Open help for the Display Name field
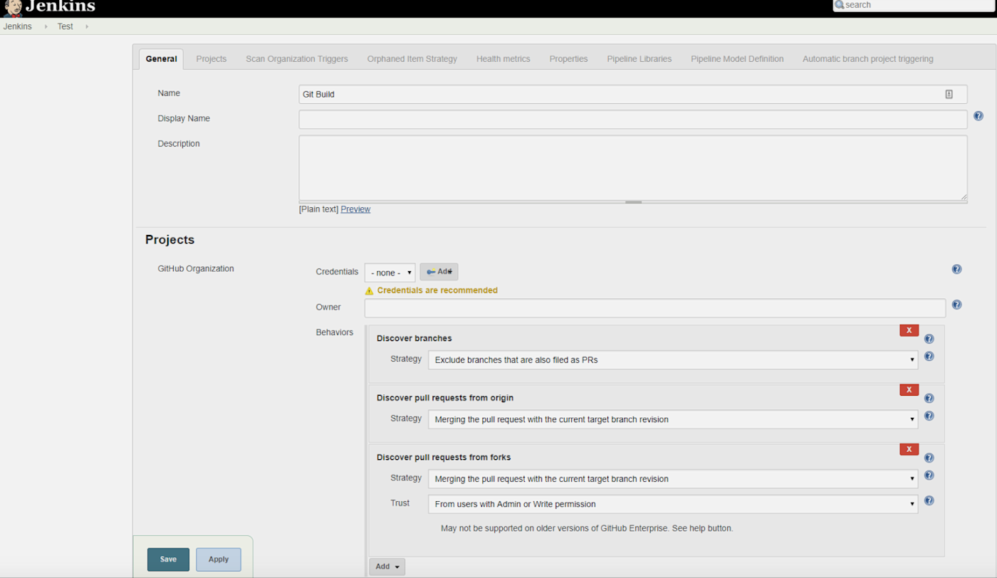This screenshot has height=578, width=997. (978, 116)
